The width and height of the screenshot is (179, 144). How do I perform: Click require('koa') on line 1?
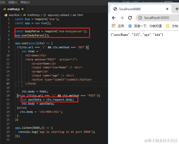(46, 19)
